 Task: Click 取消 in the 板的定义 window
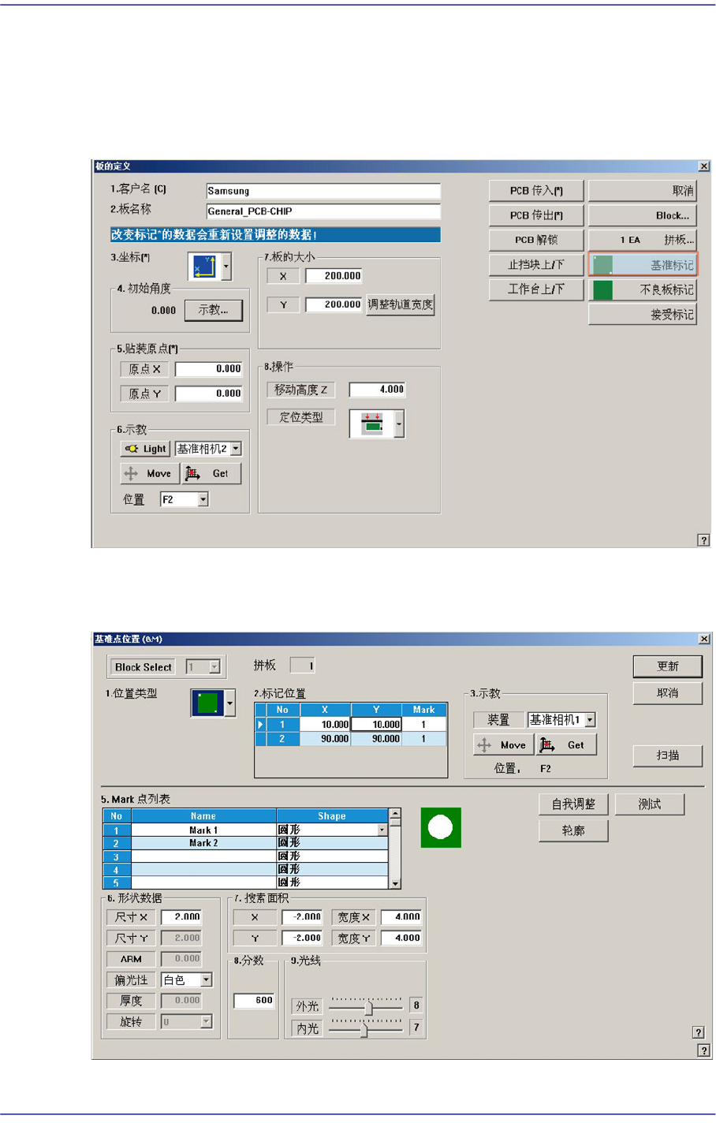point(643,191)
